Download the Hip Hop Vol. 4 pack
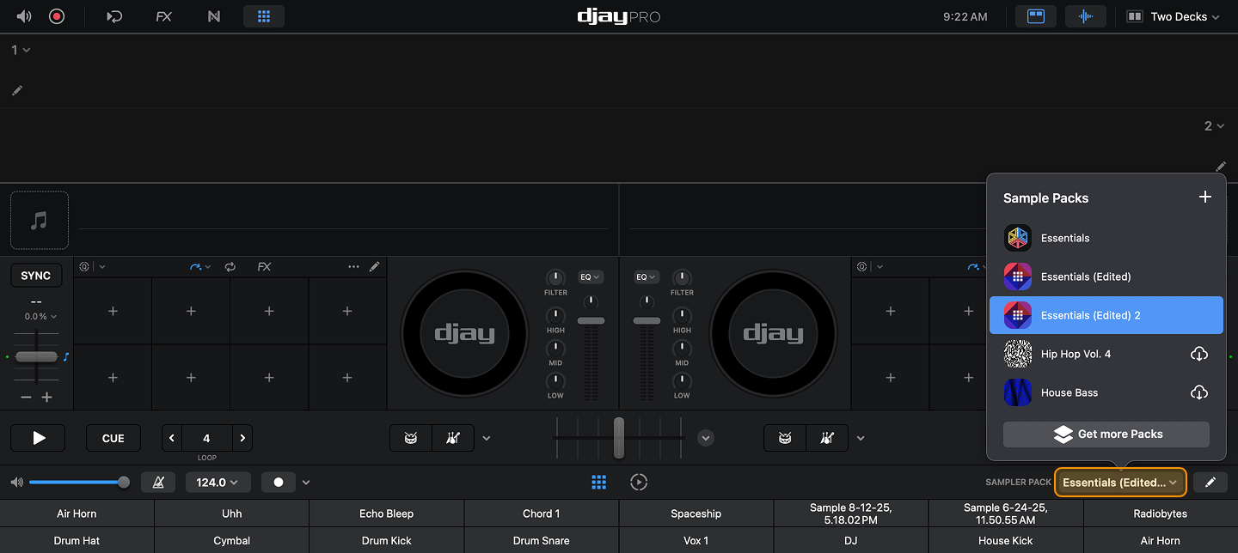Image resolution: width=1238 pixels, height=553 pixels. pos(1198,354)
